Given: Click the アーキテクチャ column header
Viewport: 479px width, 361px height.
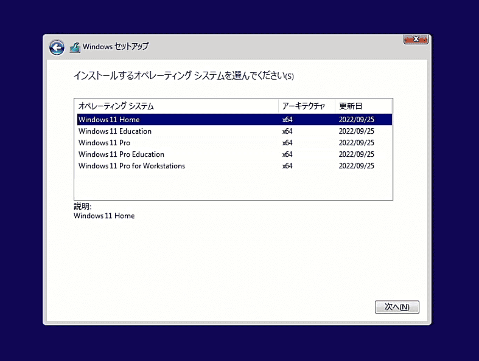Looking at the screenshot, I should coord(307,106).
